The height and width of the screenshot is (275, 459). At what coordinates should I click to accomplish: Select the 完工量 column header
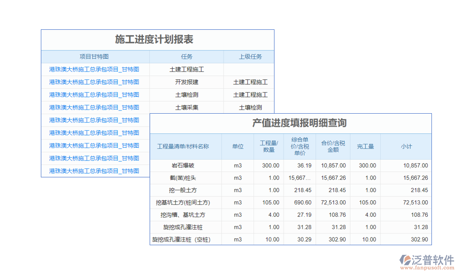365,147
